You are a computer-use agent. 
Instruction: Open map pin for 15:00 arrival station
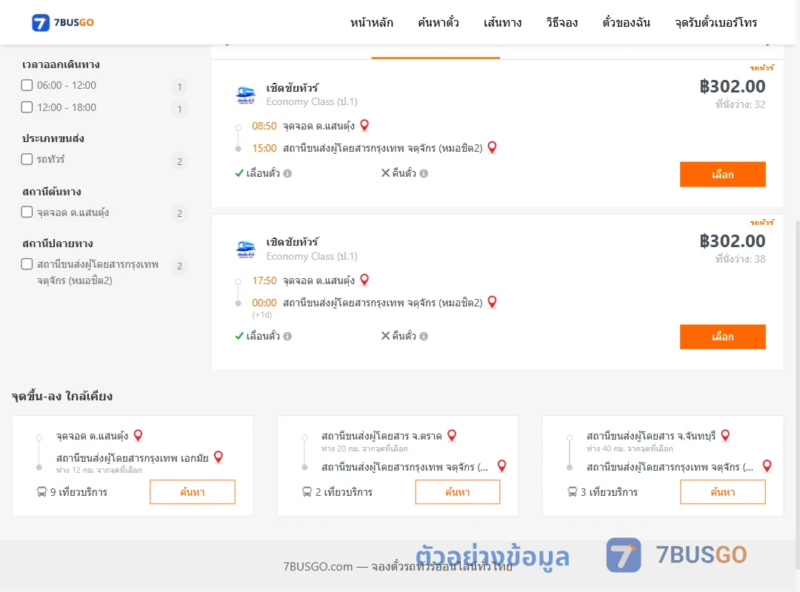click(492, 147)
